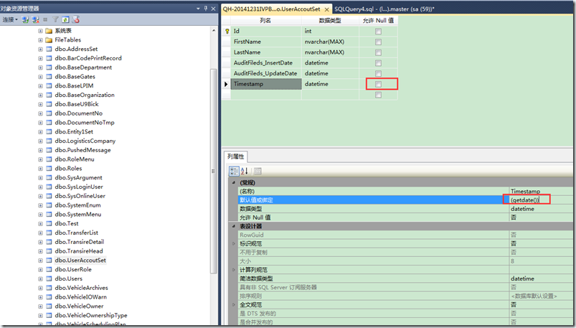This screenshot has width=576, height=328.
Task: Expand the 系统表 folder node
Action: coord(40,31)
